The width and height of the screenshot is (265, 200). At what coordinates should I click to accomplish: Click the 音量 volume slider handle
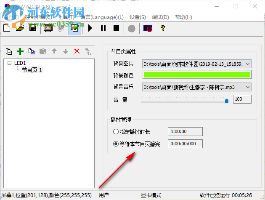[x=227, y=101]
